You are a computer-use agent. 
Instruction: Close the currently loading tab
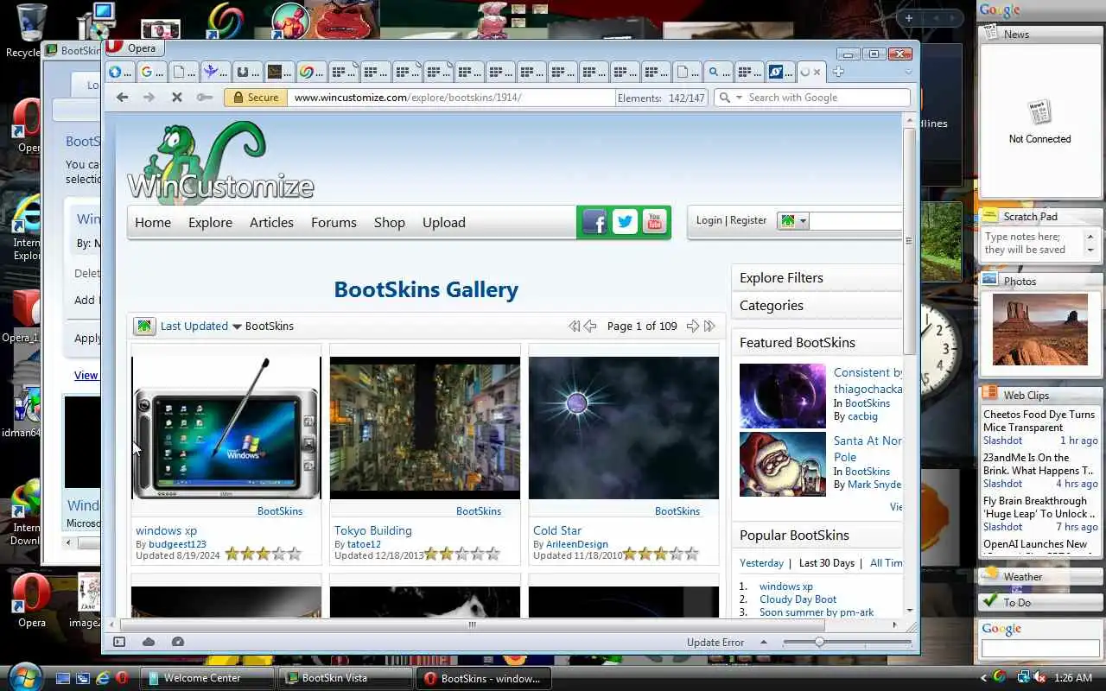coord(817,72)
